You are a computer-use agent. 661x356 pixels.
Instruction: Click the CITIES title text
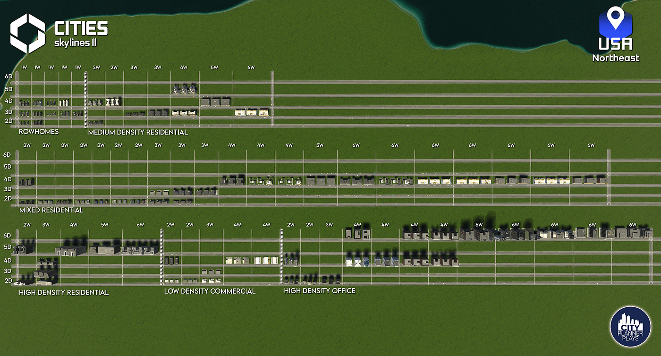(x=81, y=28)
